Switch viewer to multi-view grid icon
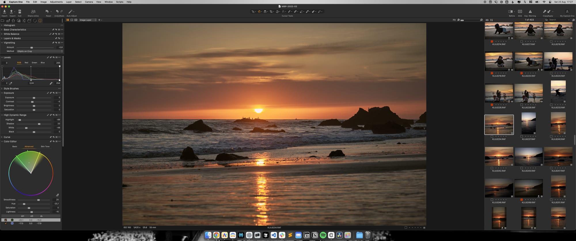Image resolution: width=576 pixels, height=241 pixels. point(68,20)
